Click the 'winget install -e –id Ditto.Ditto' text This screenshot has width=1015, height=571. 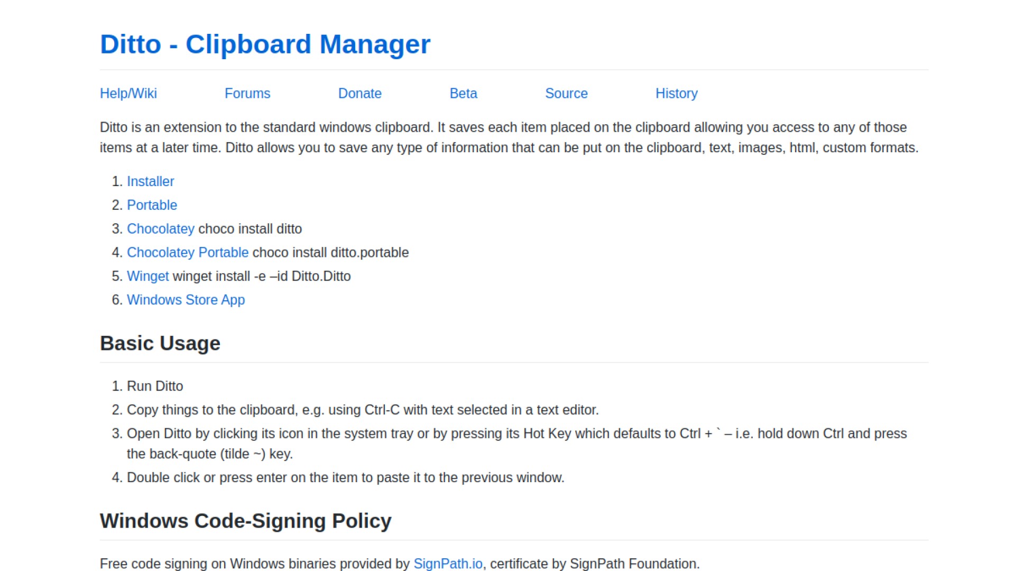pyautogui.click(x=262, y=277)
